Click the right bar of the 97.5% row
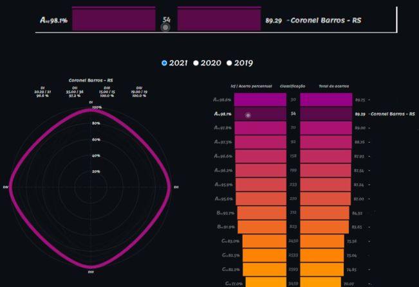The width and height of the screenshot is (419, 287). click(x=326, y=142)
